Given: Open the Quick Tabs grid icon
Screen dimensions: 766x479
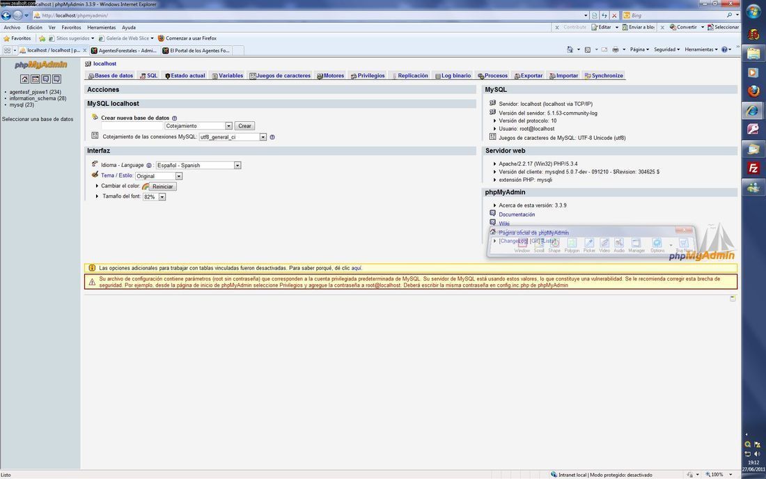Looking at the screenshot, I should click(7, 50).
